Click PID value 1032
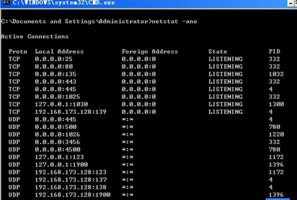 coord(276,74)
